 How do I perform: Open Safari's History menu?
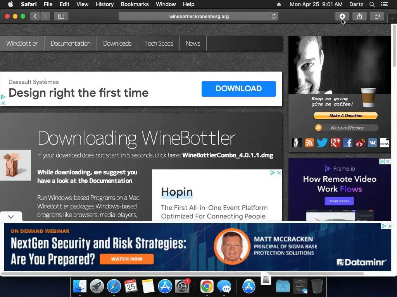coord(105,4)
